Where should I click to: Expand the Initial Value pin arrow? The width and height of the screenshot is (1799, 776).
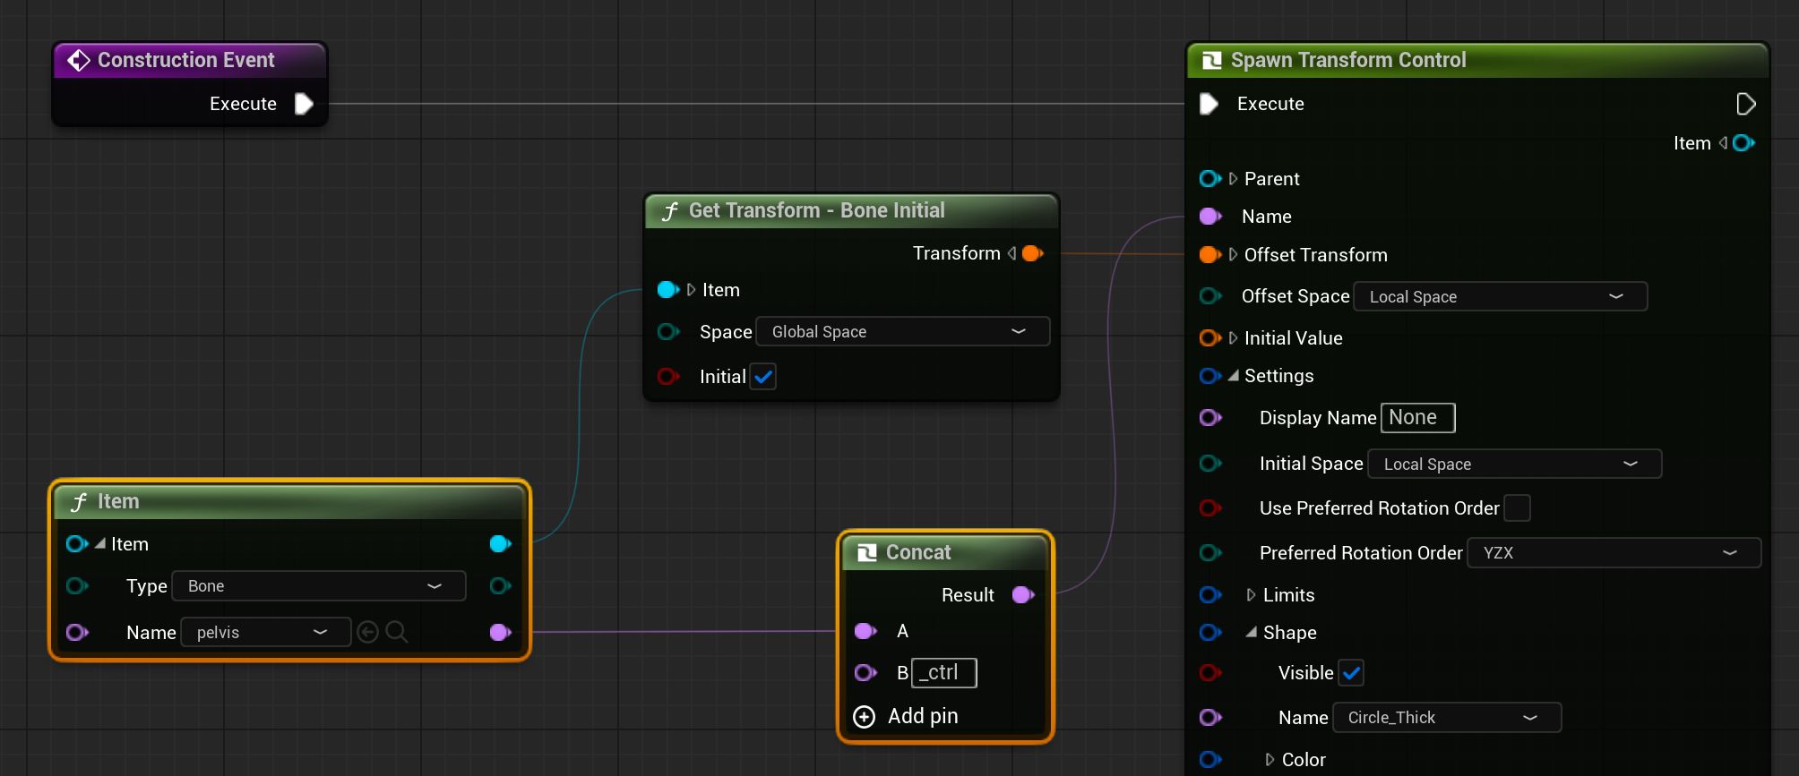(1234, 338)
